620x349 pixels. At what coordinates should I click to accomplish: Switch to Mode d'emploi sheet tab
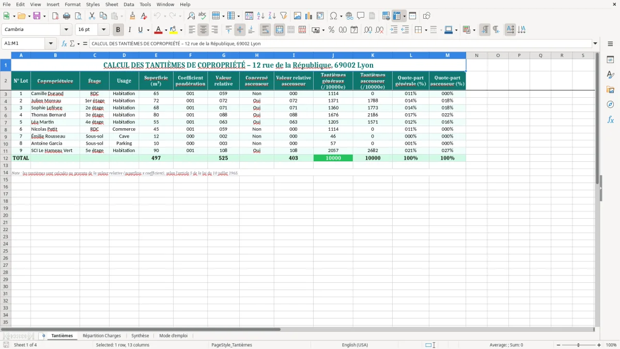click(x=174, y=336)
